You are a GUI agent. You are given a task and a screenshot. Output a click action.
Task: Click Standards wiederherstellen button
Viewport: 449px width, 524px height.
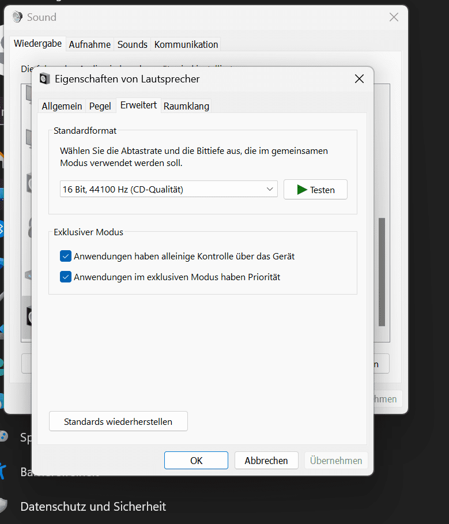click(x=118, y=421)
